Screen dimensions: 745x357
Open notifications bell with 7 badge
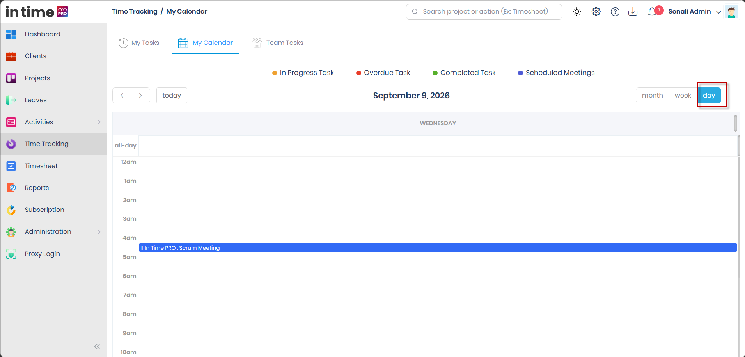655,11
